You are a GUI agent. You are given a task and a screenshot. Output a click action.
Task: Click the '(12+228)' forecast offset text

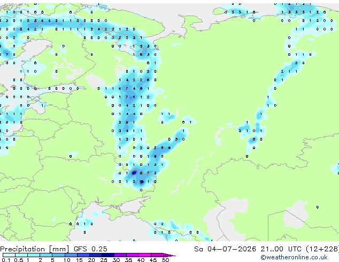(x=322, y=249)
